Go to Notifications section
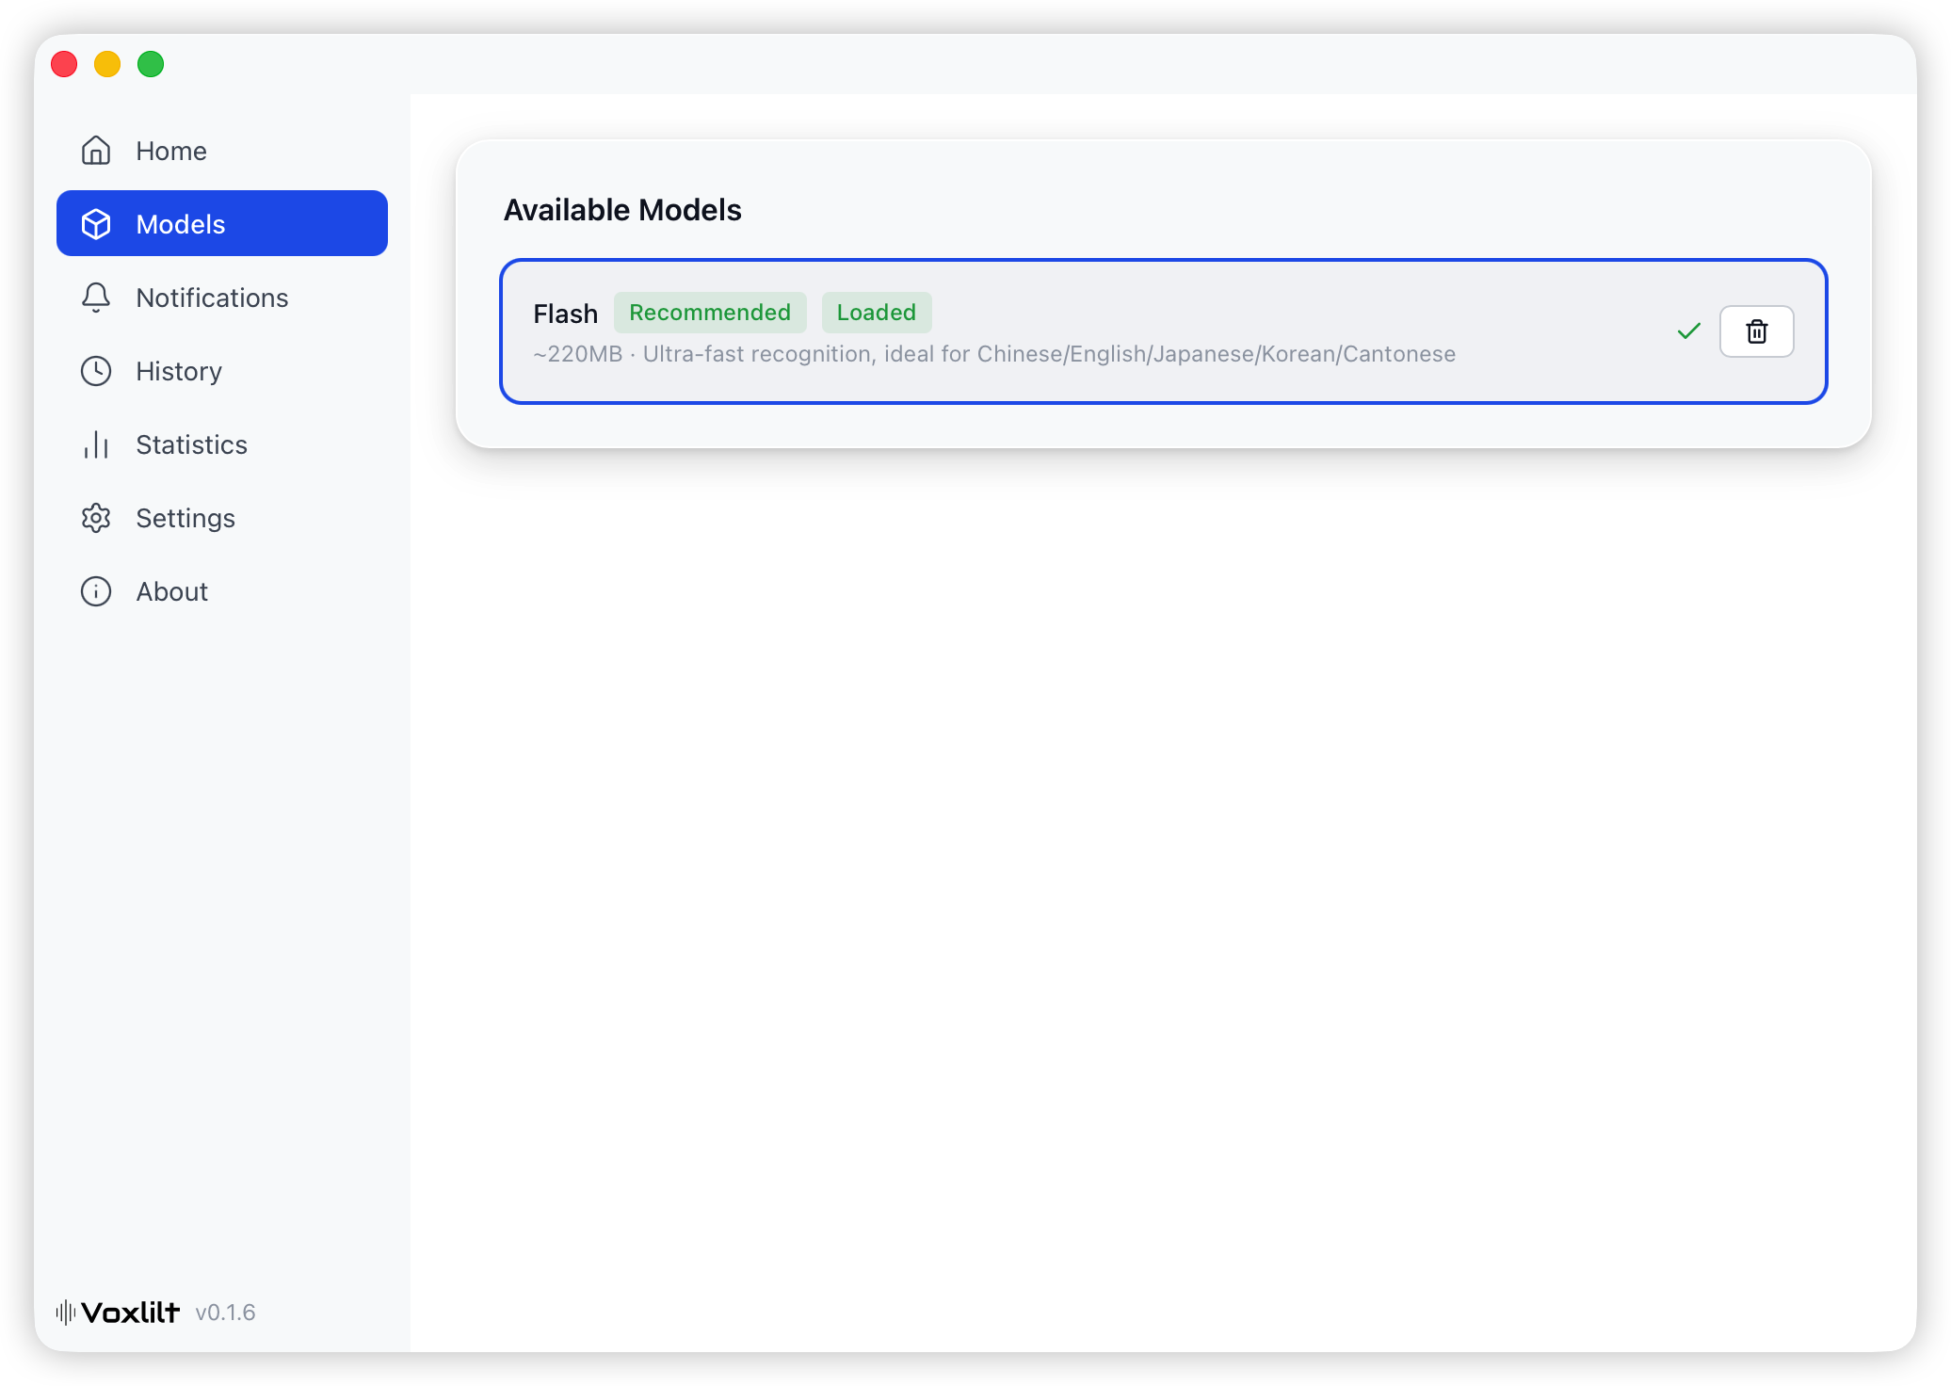1951x1386 pixels. coord(212,298)
